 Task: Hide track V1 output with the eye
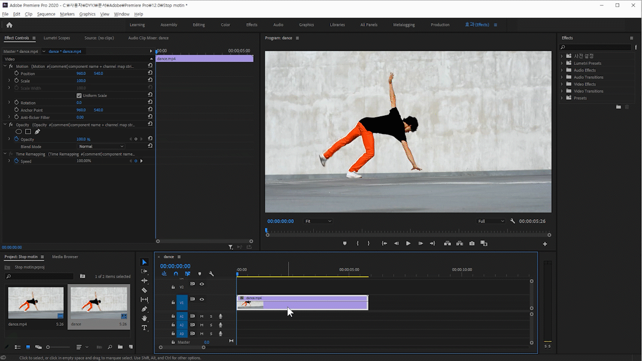pos(202,299)
